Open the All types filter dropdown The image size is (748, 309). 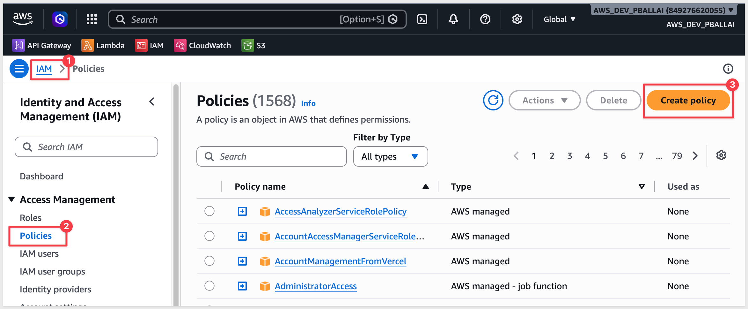click(391, 156)
